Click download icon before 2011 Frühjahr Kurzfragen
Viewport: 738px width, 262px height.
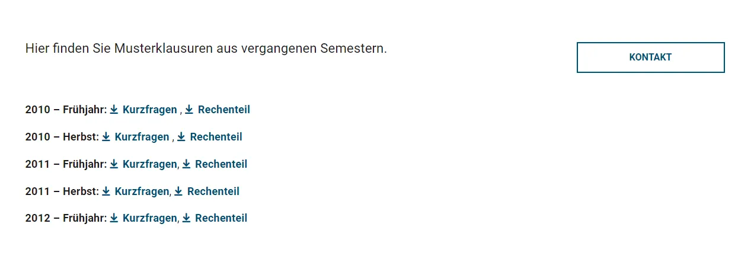click(x=114, y=164)
